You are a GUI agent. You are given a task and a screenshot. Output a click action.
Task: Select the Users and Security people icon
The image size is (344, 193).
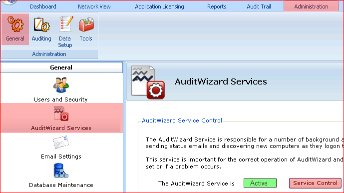coord(61,85)
